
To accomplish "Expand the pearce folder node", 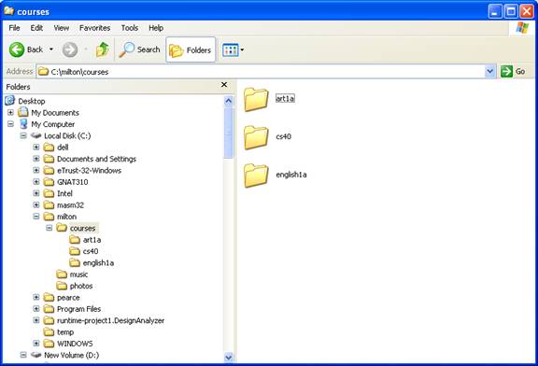I will coord(36,298).
